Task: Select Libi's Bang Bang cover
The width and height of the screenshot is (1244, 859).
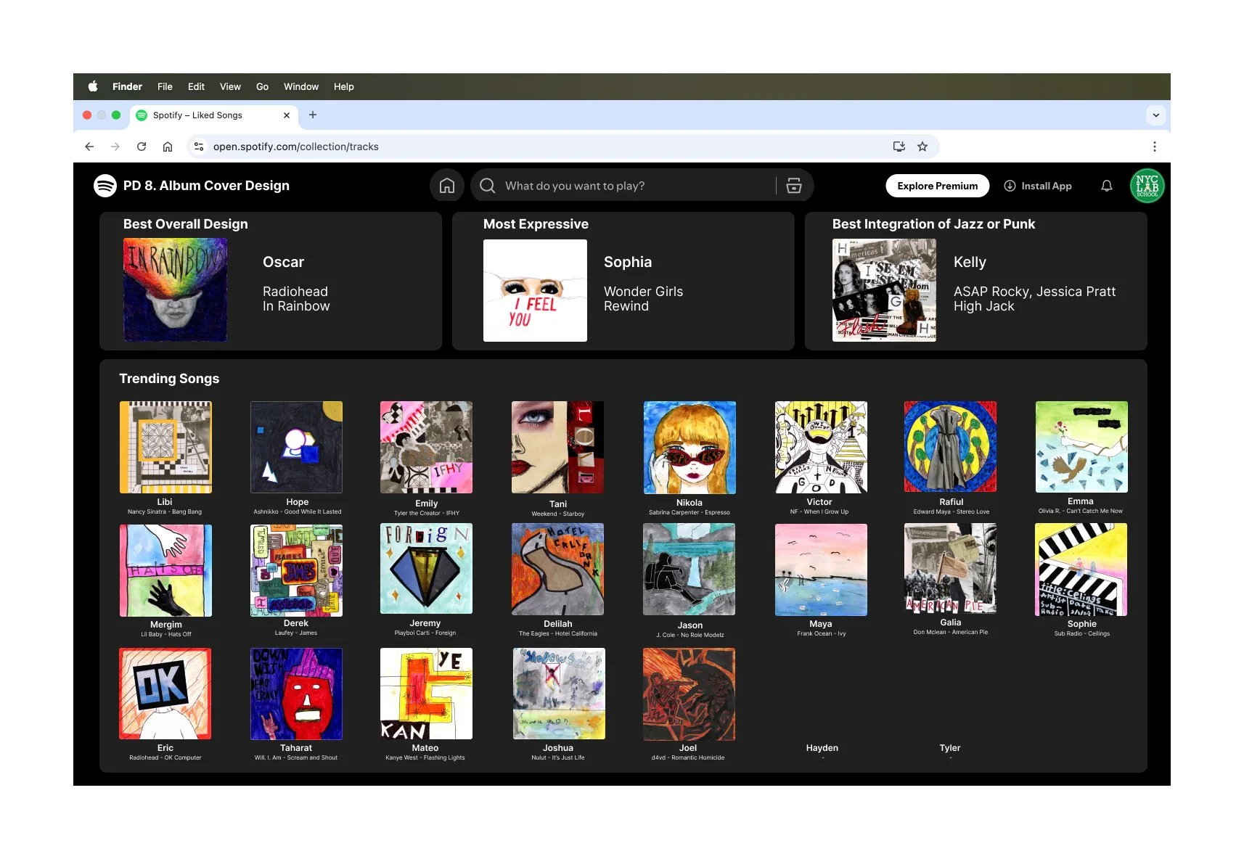Action: point(165,448)
